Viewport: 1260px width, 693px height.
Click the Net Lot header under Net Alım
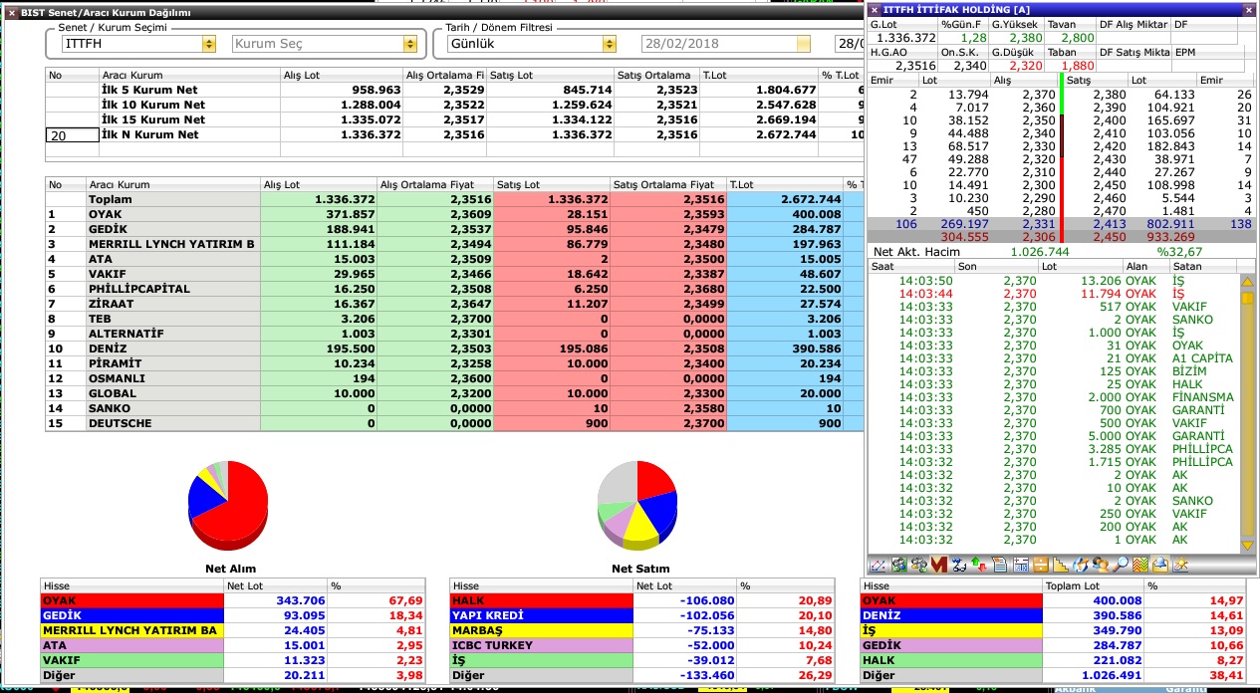276,586
